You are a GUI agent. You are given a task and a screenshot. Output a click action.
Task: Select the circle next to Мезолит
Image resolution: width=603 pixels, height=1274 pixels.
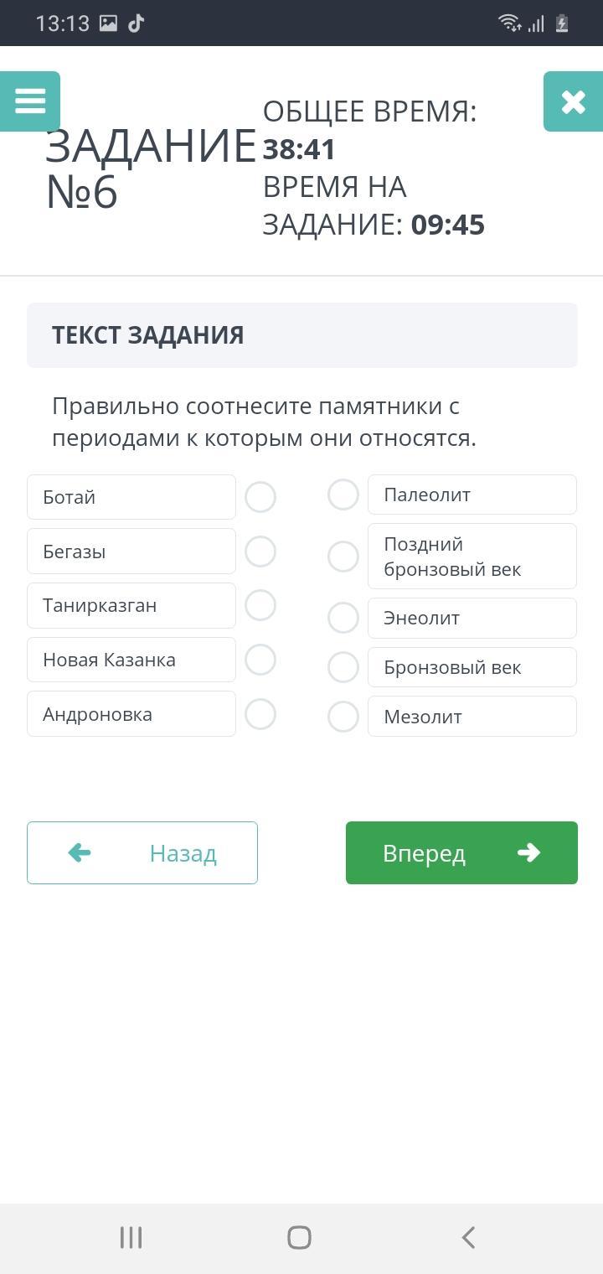[343, 717]
